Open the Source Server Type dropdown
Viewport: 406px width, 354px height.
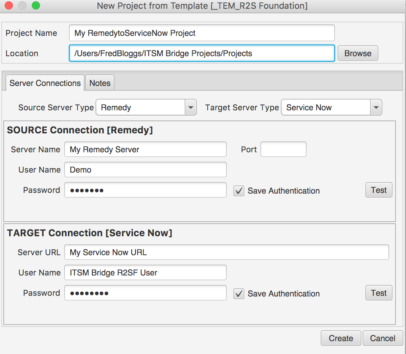[x=146, y=107]
